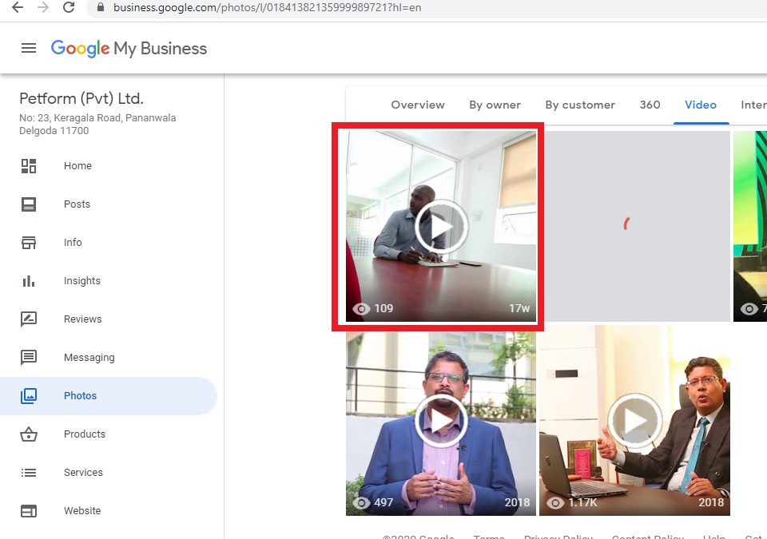Switch to the By customer tab
This screenshot has width=767, height=539.
click(x=580, y=105)
